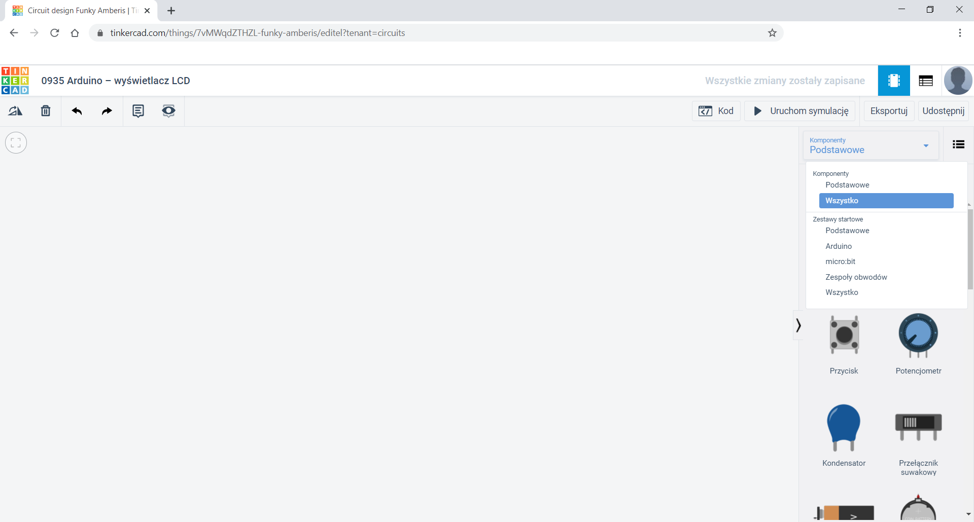Select the Potencjometr component thumbnail
The height and width of the screenshot is (522, 974).
coord(918,337)
